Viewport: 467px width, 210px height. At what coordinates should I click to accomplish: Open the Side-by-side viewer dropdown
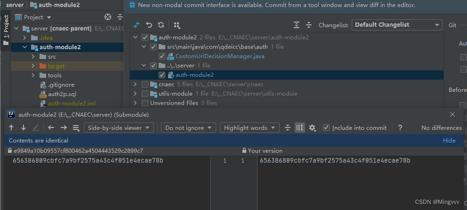(x=119, y=128)
